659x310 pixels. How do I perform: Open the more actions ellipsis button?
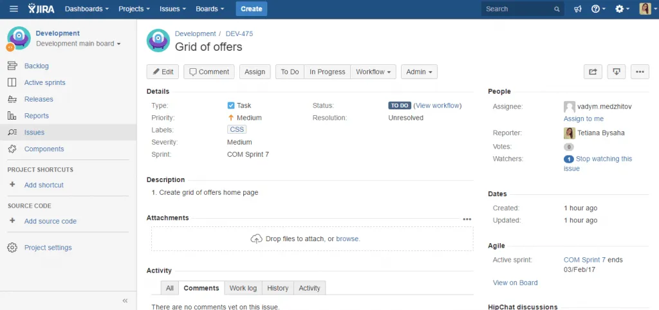pos(640,72)
